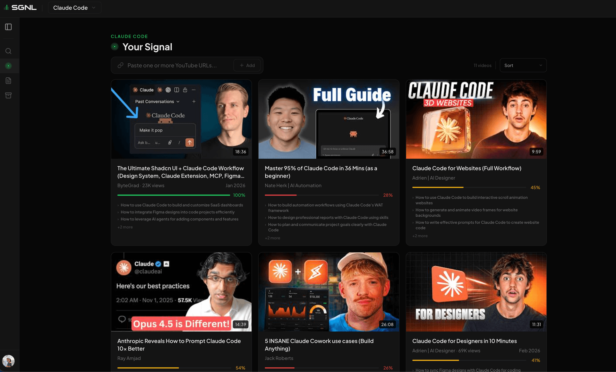The height and width of the screenshot is (372, 616).
Task: Open the Full Guide video thumbnail
Action: point(328,119)
